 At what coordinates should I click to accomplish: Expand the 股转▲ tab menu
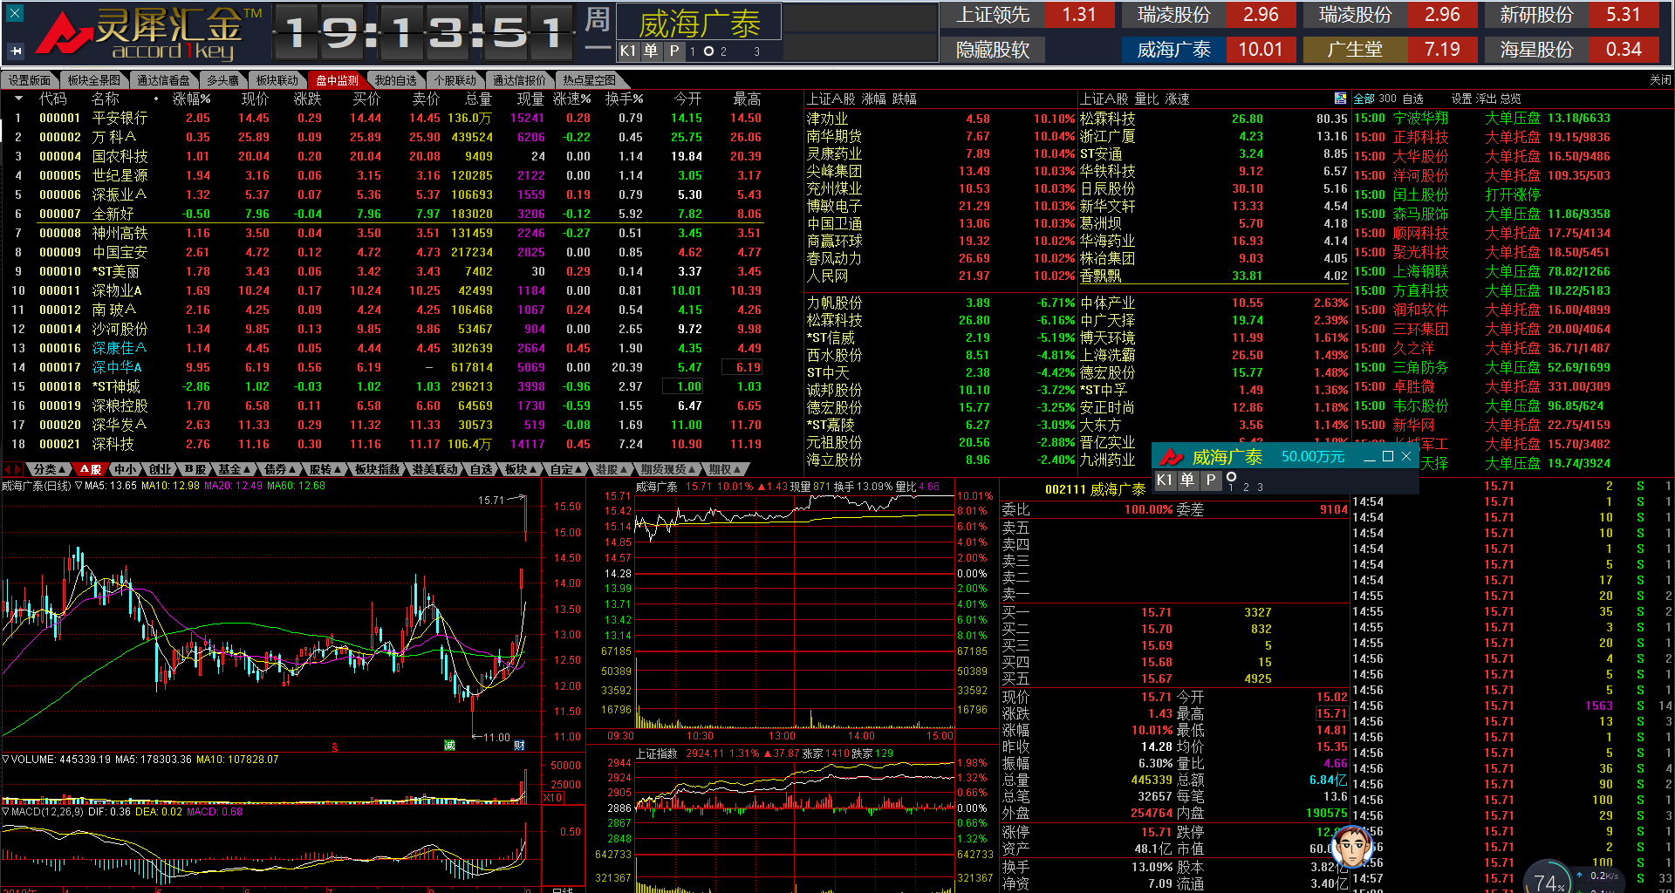pos(325,469)
